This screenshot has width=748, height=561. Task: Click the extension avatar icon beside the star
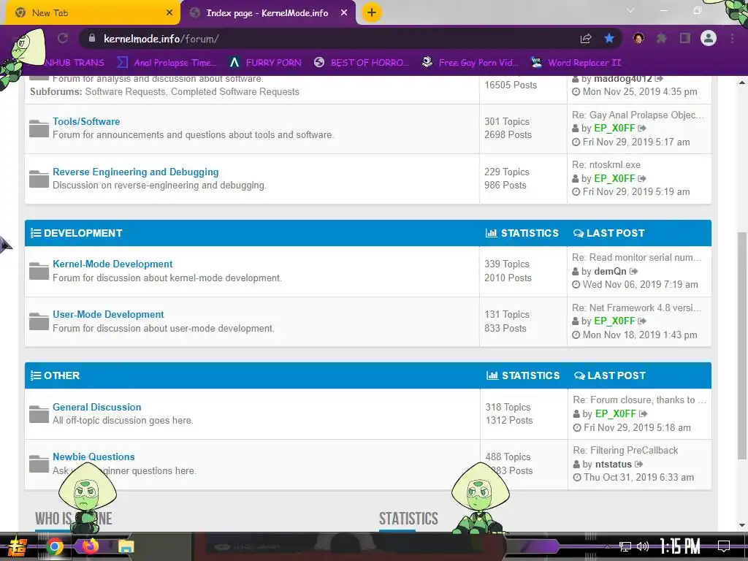click(638, 38)
